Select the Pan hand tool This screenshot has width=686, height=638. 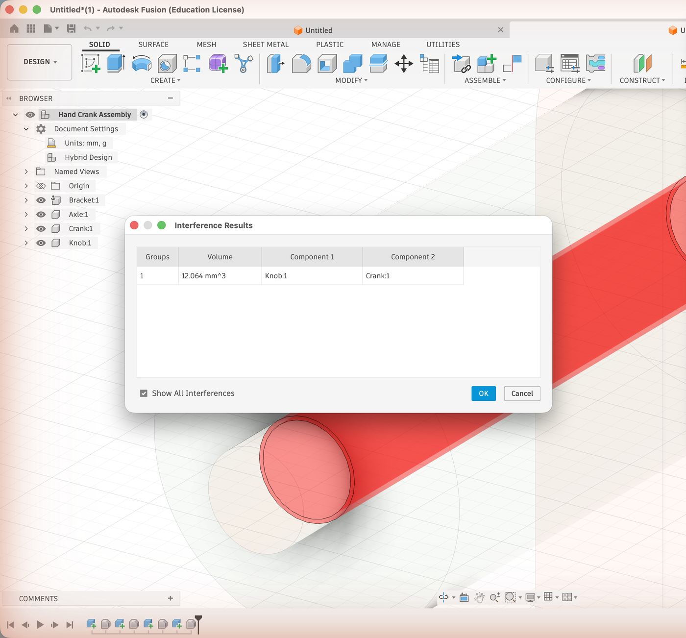480,597
